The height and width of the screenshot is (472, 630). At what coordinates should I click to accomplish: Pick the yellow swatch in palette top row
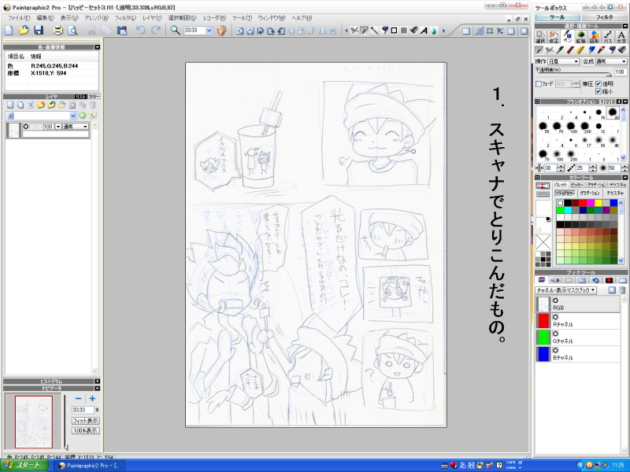598,203
